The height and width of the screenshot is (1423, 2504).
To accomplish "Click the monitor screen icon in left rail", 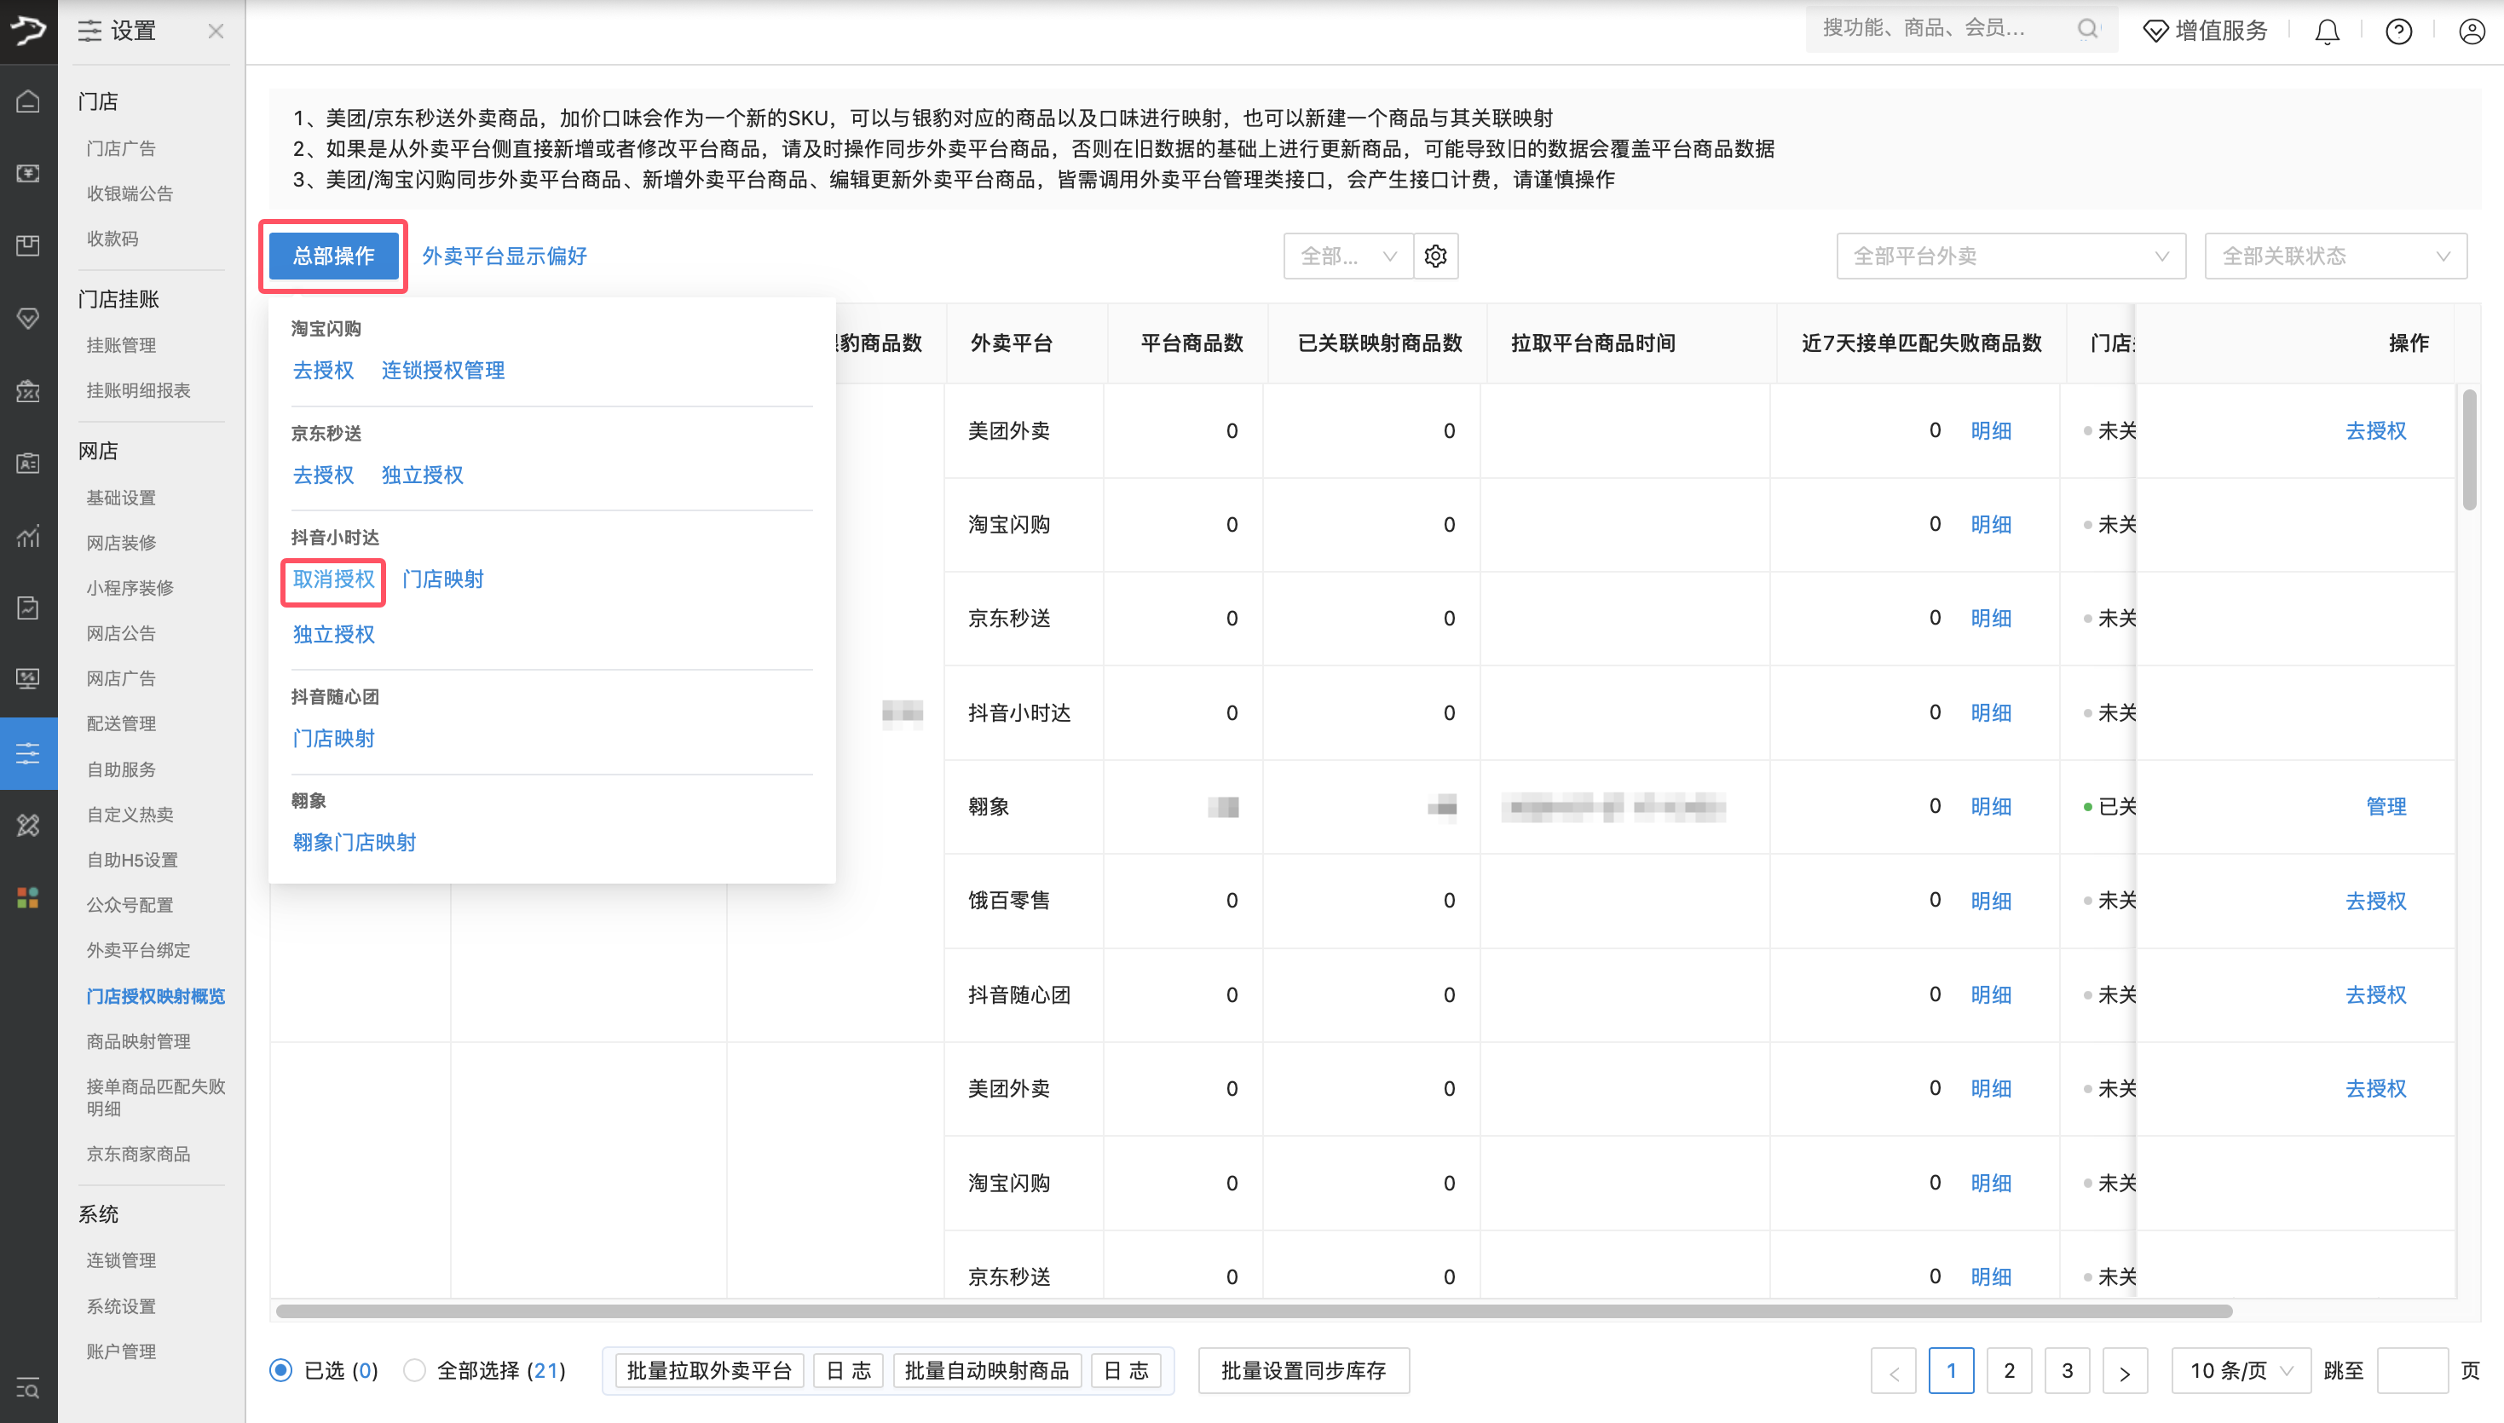I will [x=28, y=679].
